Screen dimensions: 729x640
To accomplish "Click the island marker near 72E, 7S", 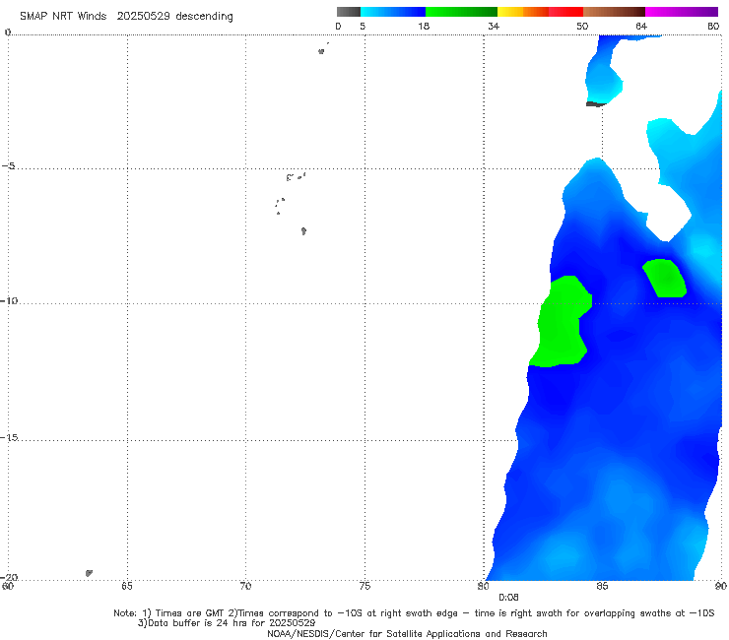I will click(303, 231).
